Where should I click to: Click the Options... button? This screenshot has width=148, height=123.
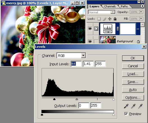tap(133, 98)
